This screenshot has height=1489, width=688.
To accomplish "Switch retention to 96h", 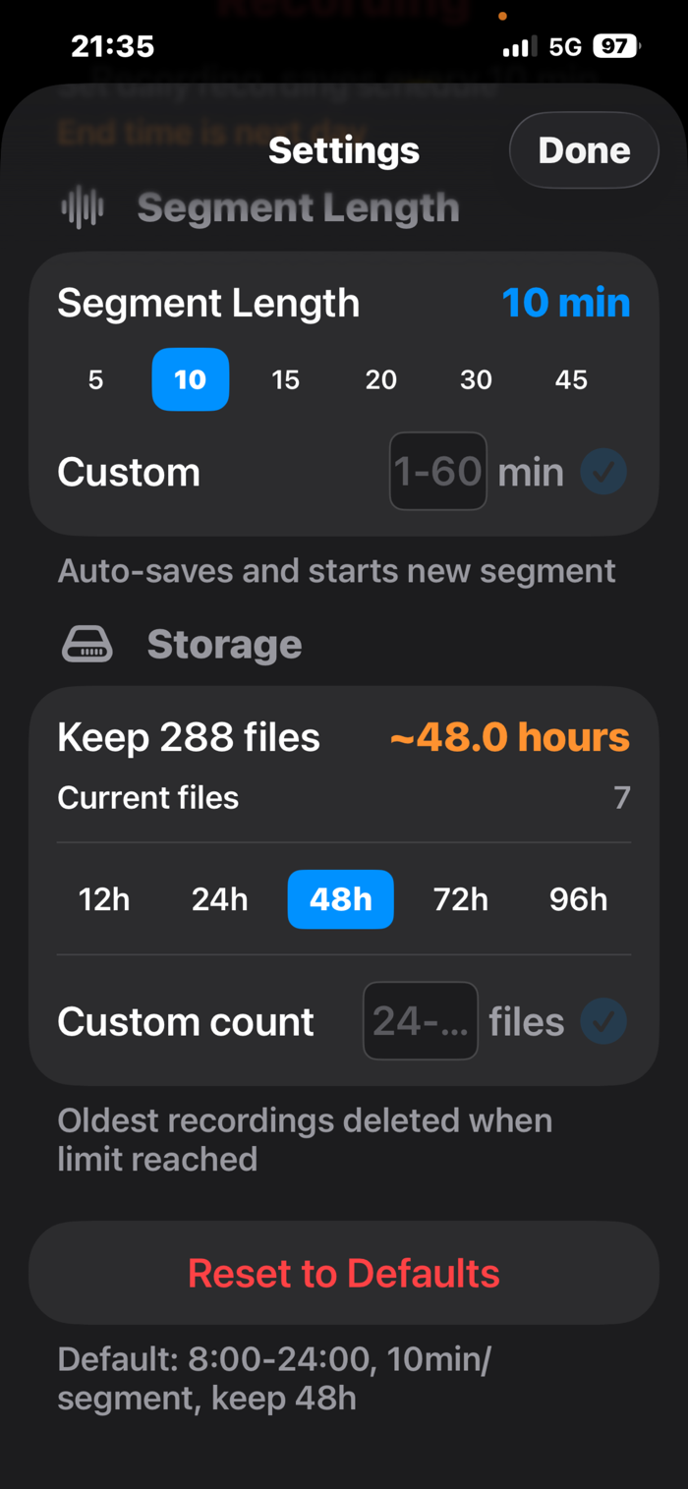I will click(x=578, y=899).
